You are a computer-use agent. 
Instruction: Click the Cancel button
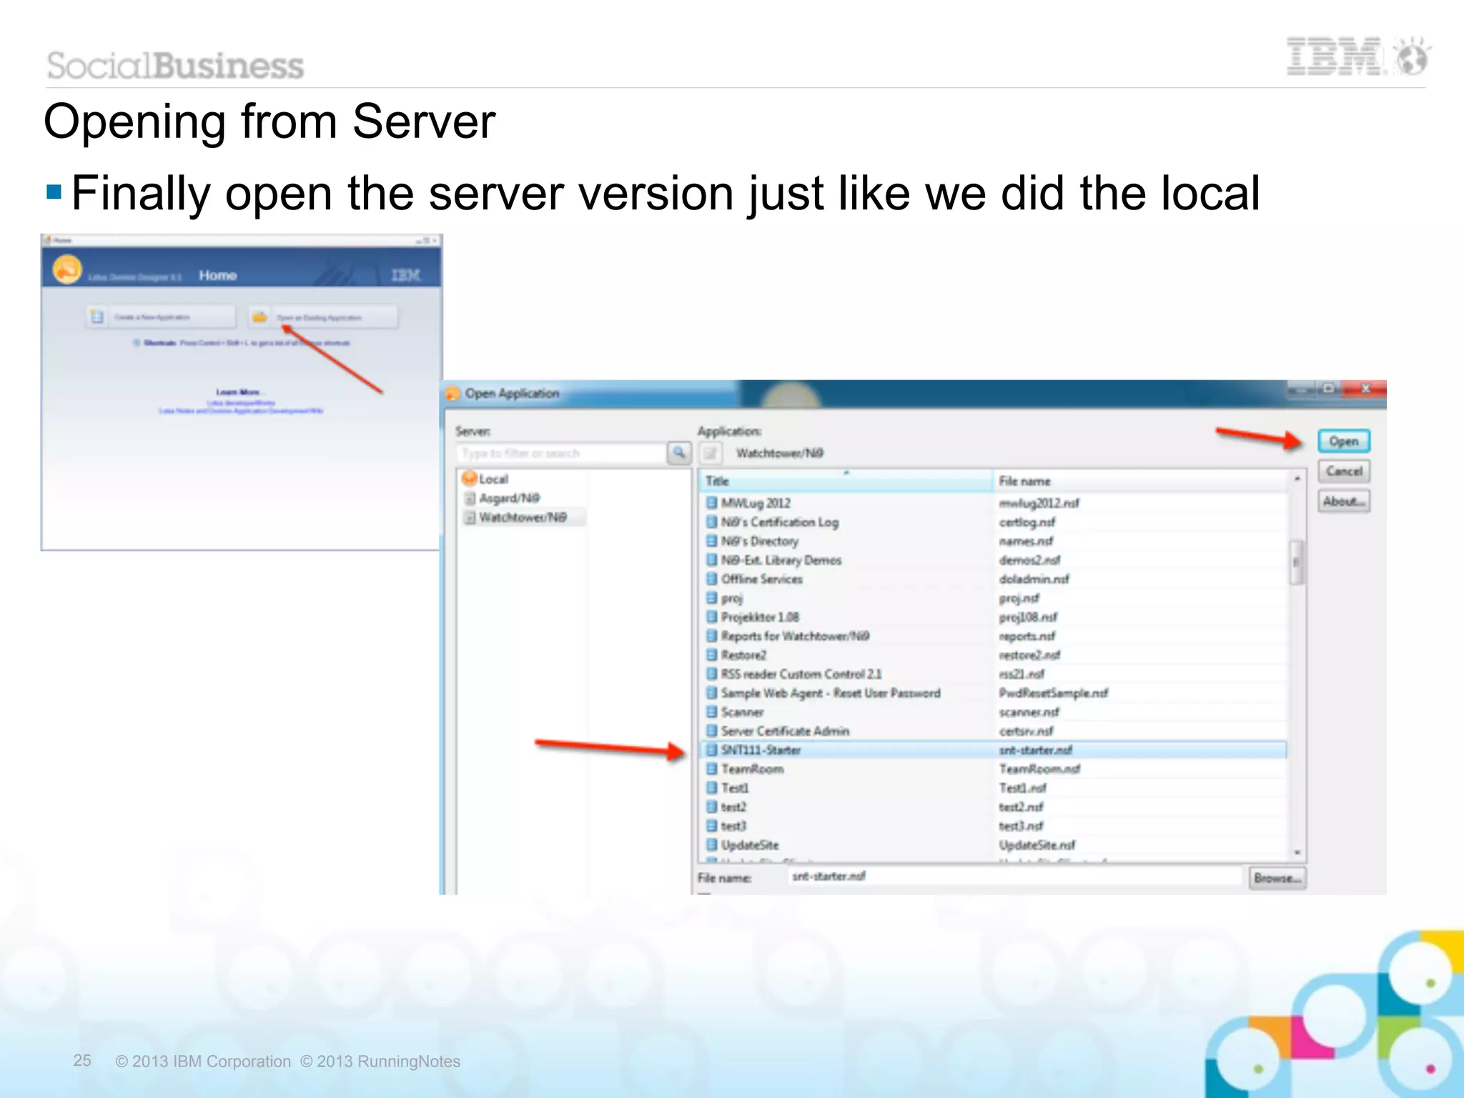coord(1343,471)
